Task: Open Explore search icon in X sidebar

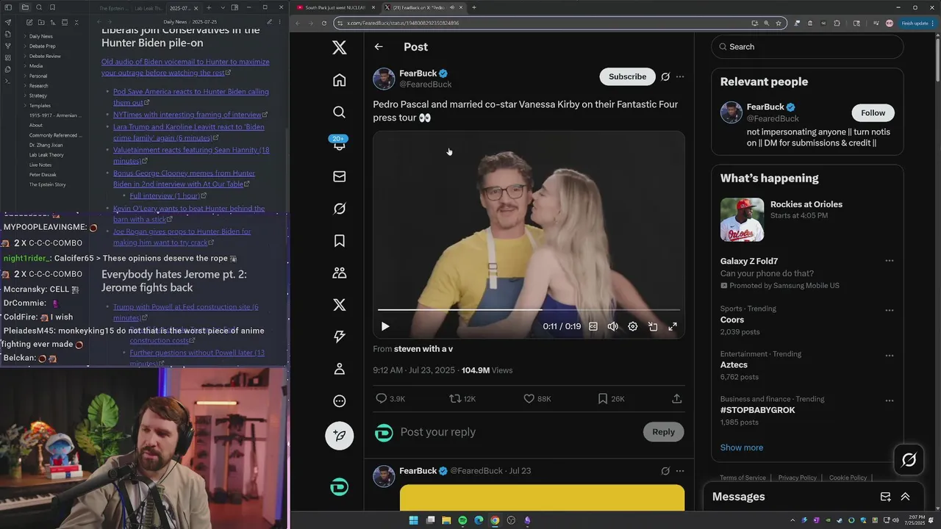Action: coord(339,112)
